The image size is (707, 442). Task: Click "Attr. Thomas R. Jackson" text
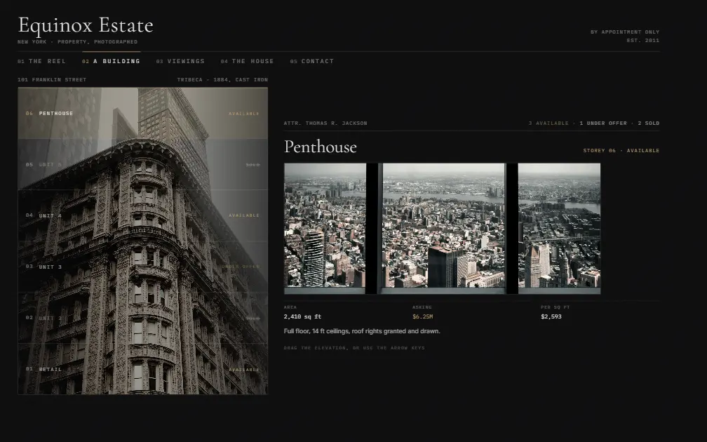click(325, 123)
